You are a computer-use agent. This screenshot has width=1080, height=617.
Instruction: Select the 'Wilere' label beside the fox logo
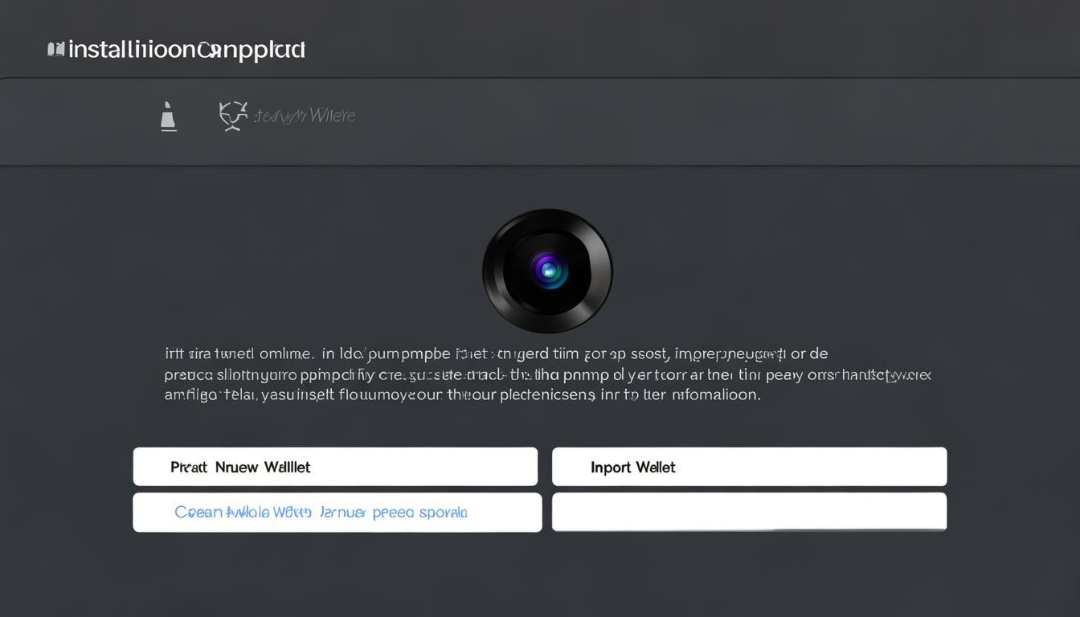tap(331, 116)
